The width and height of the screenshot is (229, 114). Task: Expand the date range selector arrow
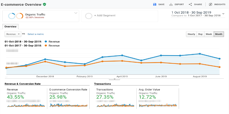coord(223,14)
